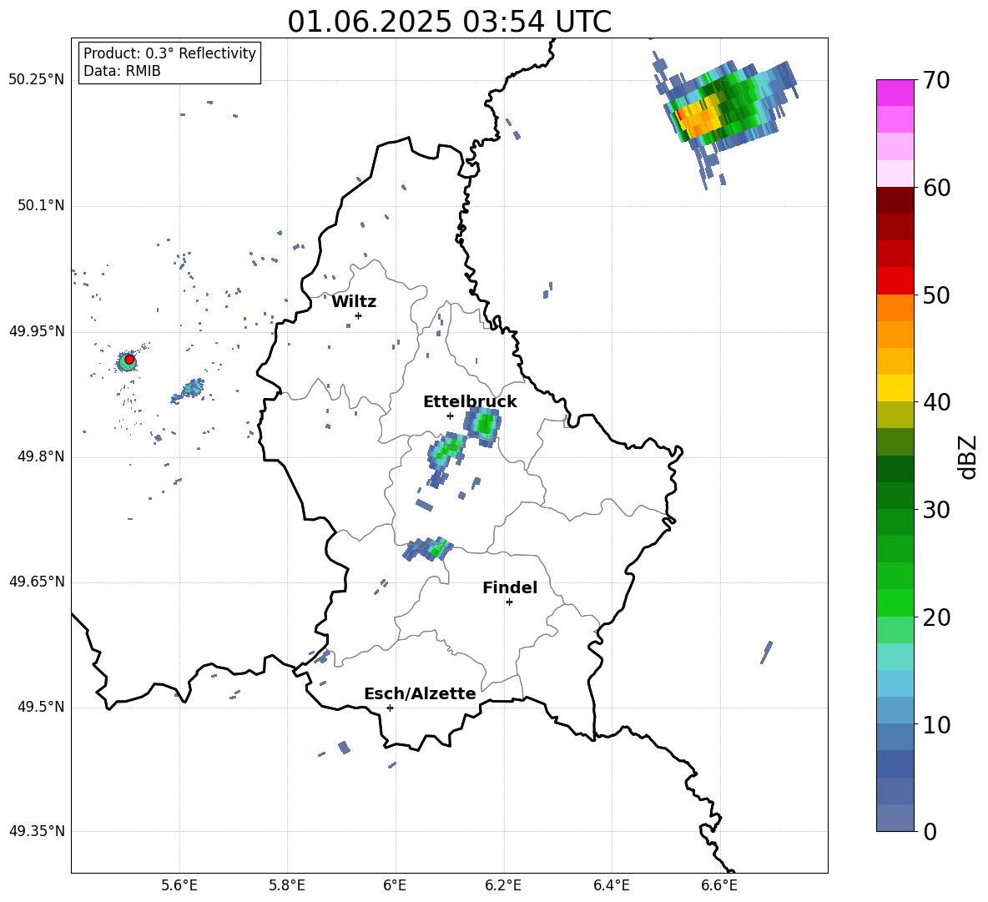The width and height of the screenshot is (988, 902).
Task: Click the green rain cell east of Ettelbruck
Action: 483,426
